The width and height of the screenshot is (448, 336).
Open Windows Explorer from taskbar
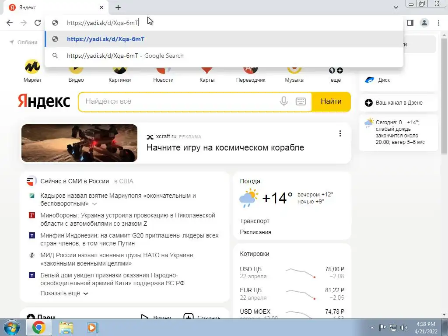point(66,327)
